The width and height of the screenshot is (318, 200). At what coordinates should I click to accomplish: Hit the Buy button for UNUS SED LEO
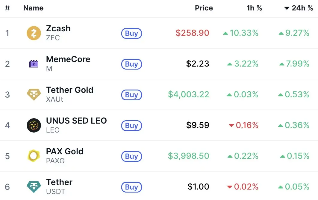[131, 126]
